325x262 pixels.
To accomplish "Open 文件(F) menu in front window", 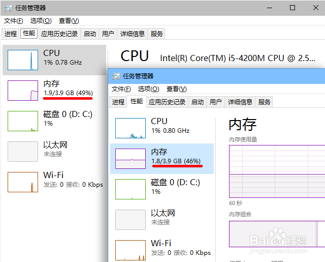I will pyautogui.click(x=121, y=89).
